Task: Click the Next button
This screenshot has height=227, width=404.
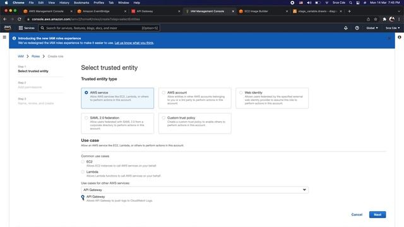Action: click(377, 214)
